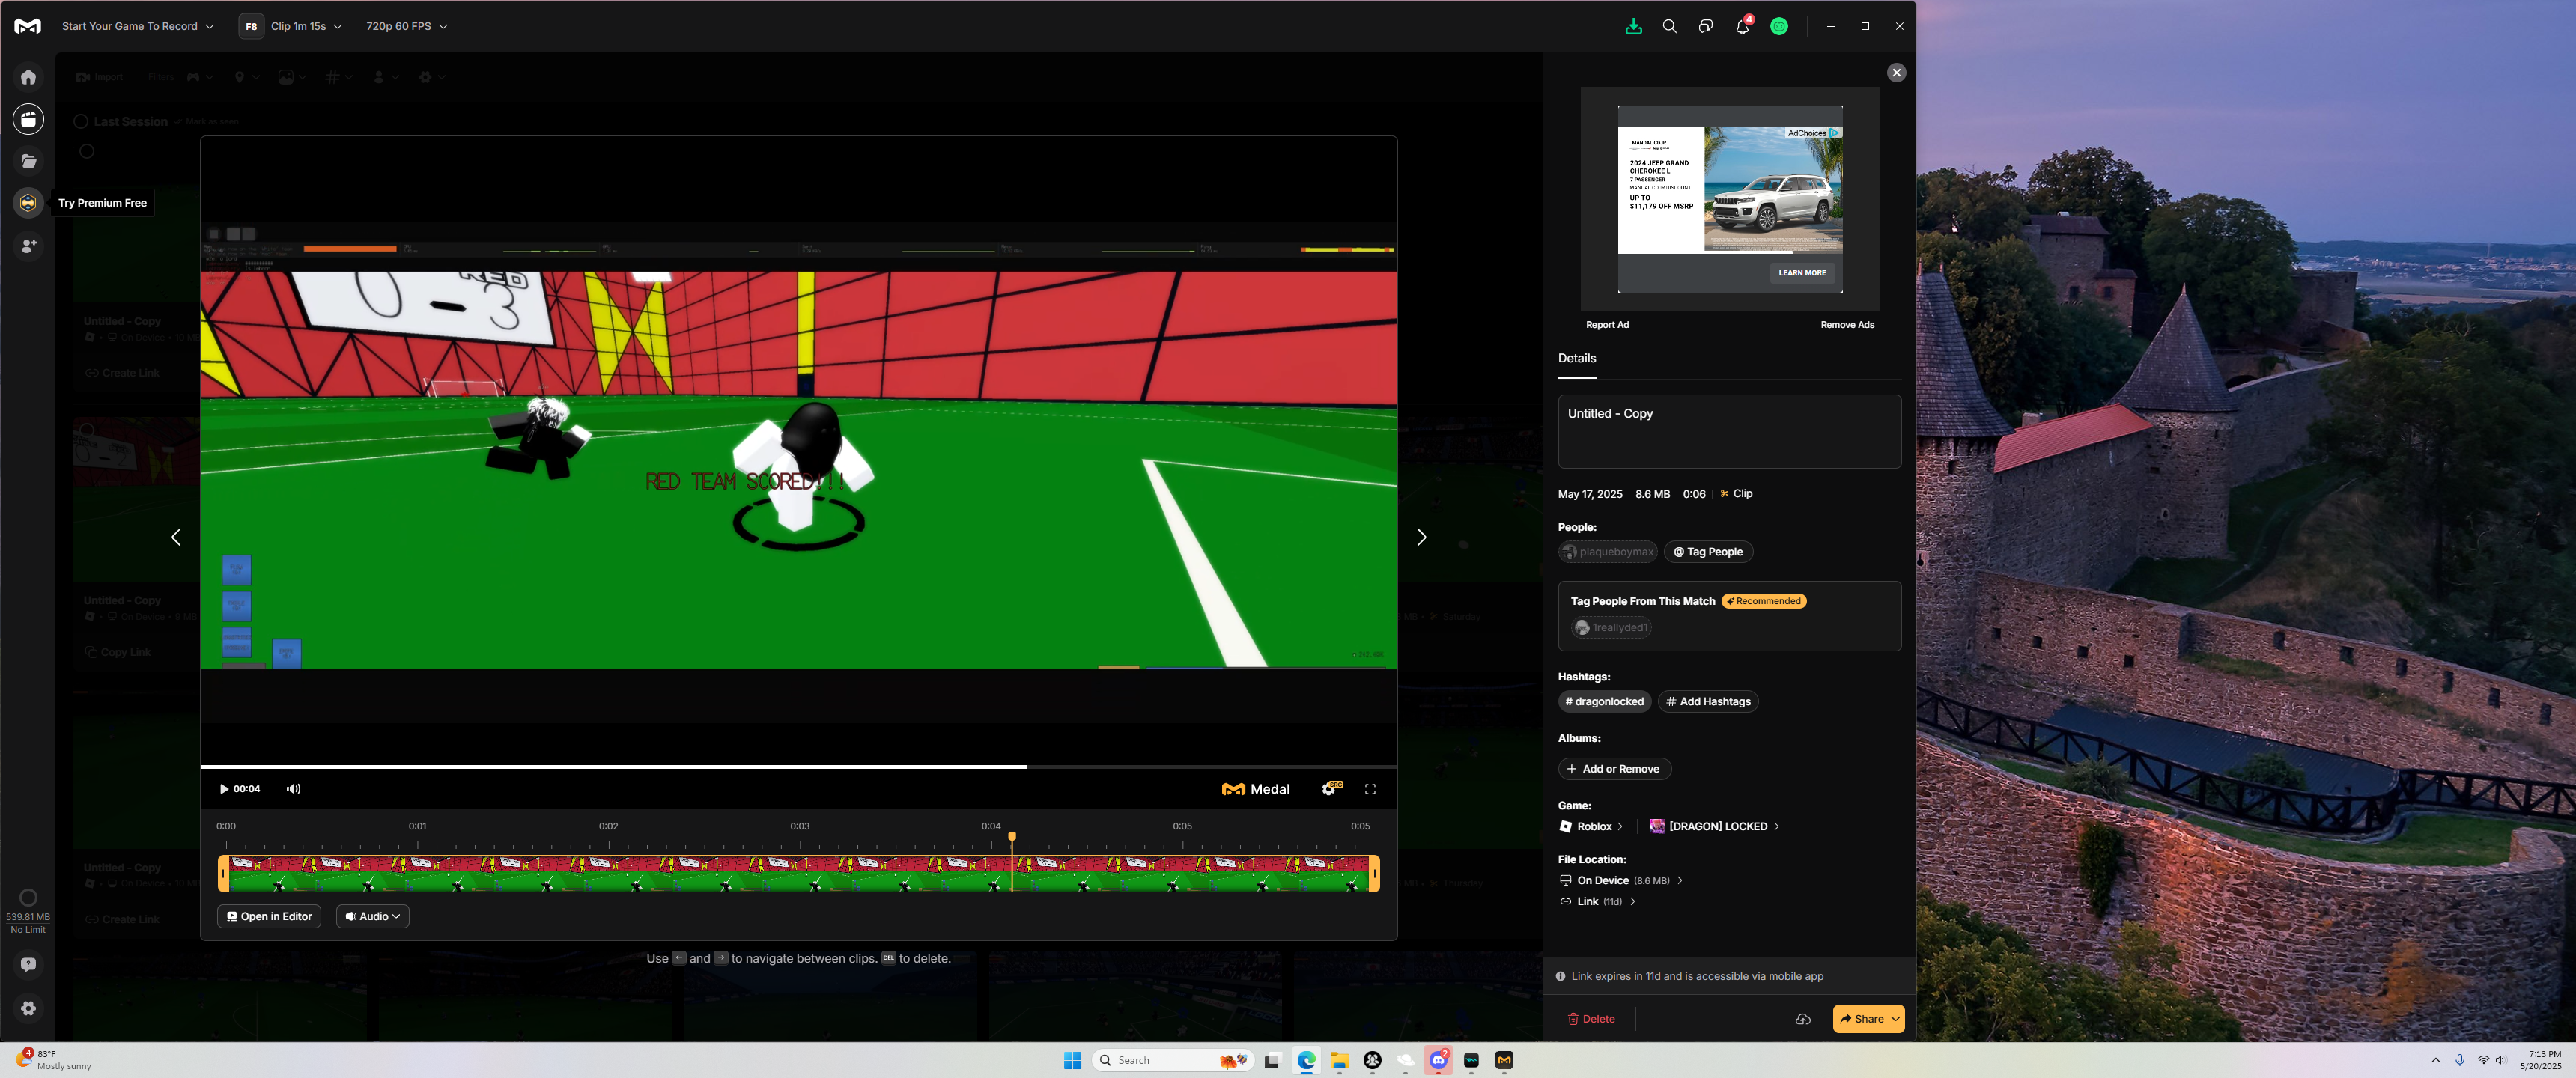Switch to the Details tab
The image size is (2576, 1078).
[x=1577, y=358]
